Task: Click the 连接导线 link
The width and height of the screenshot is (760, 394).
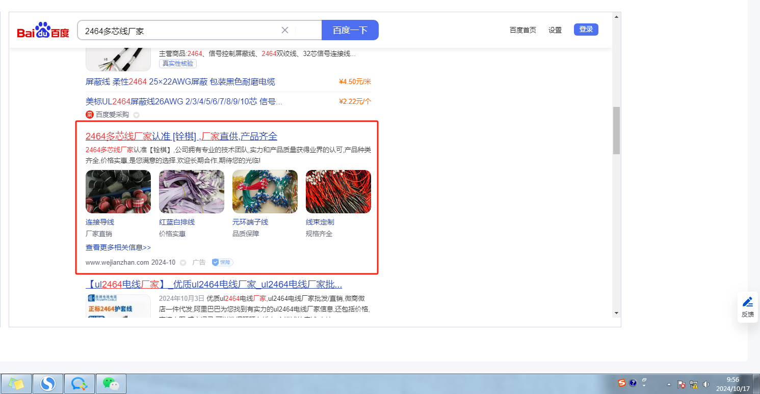Action: [100, 222]
